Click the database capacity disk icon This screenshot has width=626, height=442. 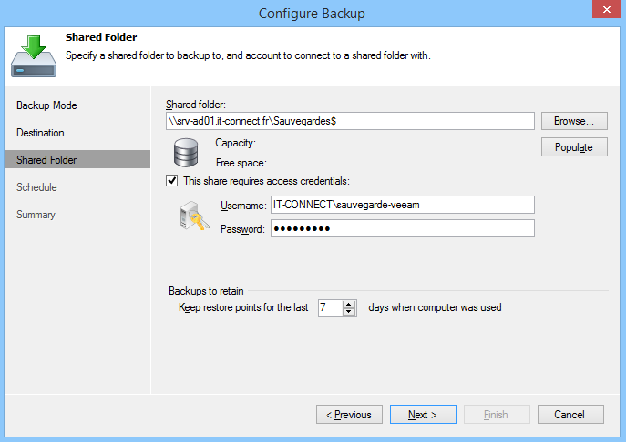pyautogui.click(x=187, y=153)
